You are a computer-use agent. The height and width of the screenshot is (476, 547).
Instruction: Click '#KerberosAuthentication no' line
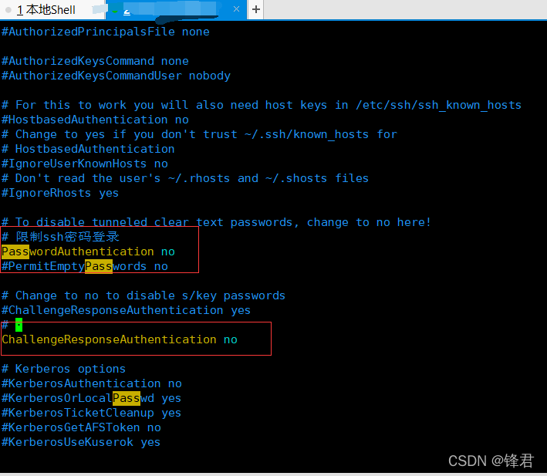tap(92, 383)
